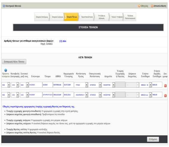Log out via Αποσύνδεση

pos(159,6)
